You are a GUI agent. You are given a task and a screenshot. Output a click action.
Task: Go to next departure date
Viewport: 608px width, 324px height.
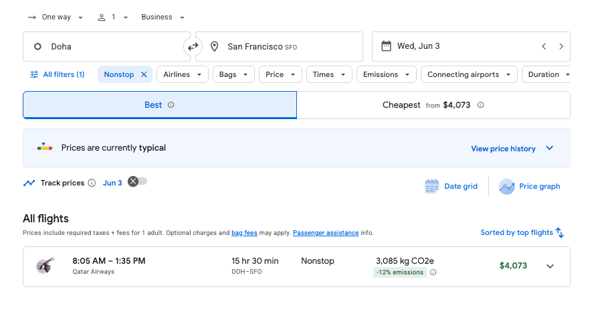[561, 46]
